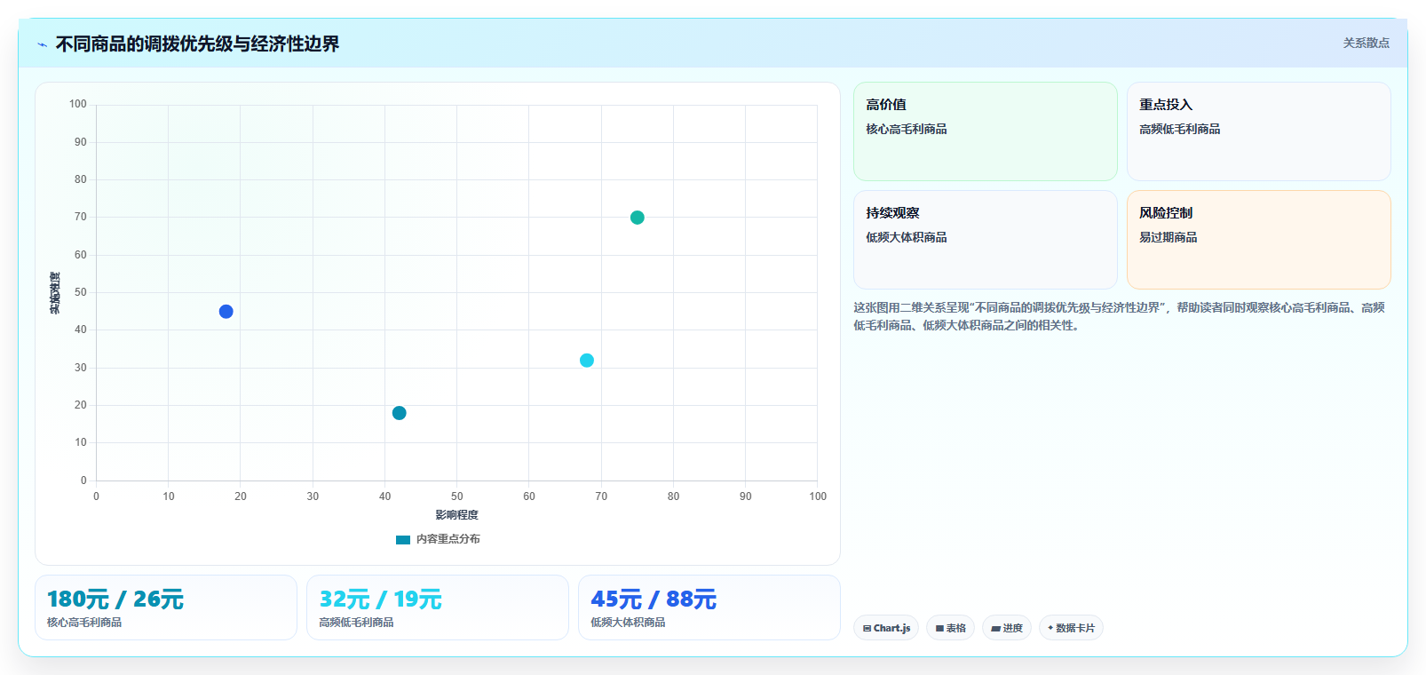
Task: Select the 持续观察 quadrant card
Action: (x=986, y=240)
